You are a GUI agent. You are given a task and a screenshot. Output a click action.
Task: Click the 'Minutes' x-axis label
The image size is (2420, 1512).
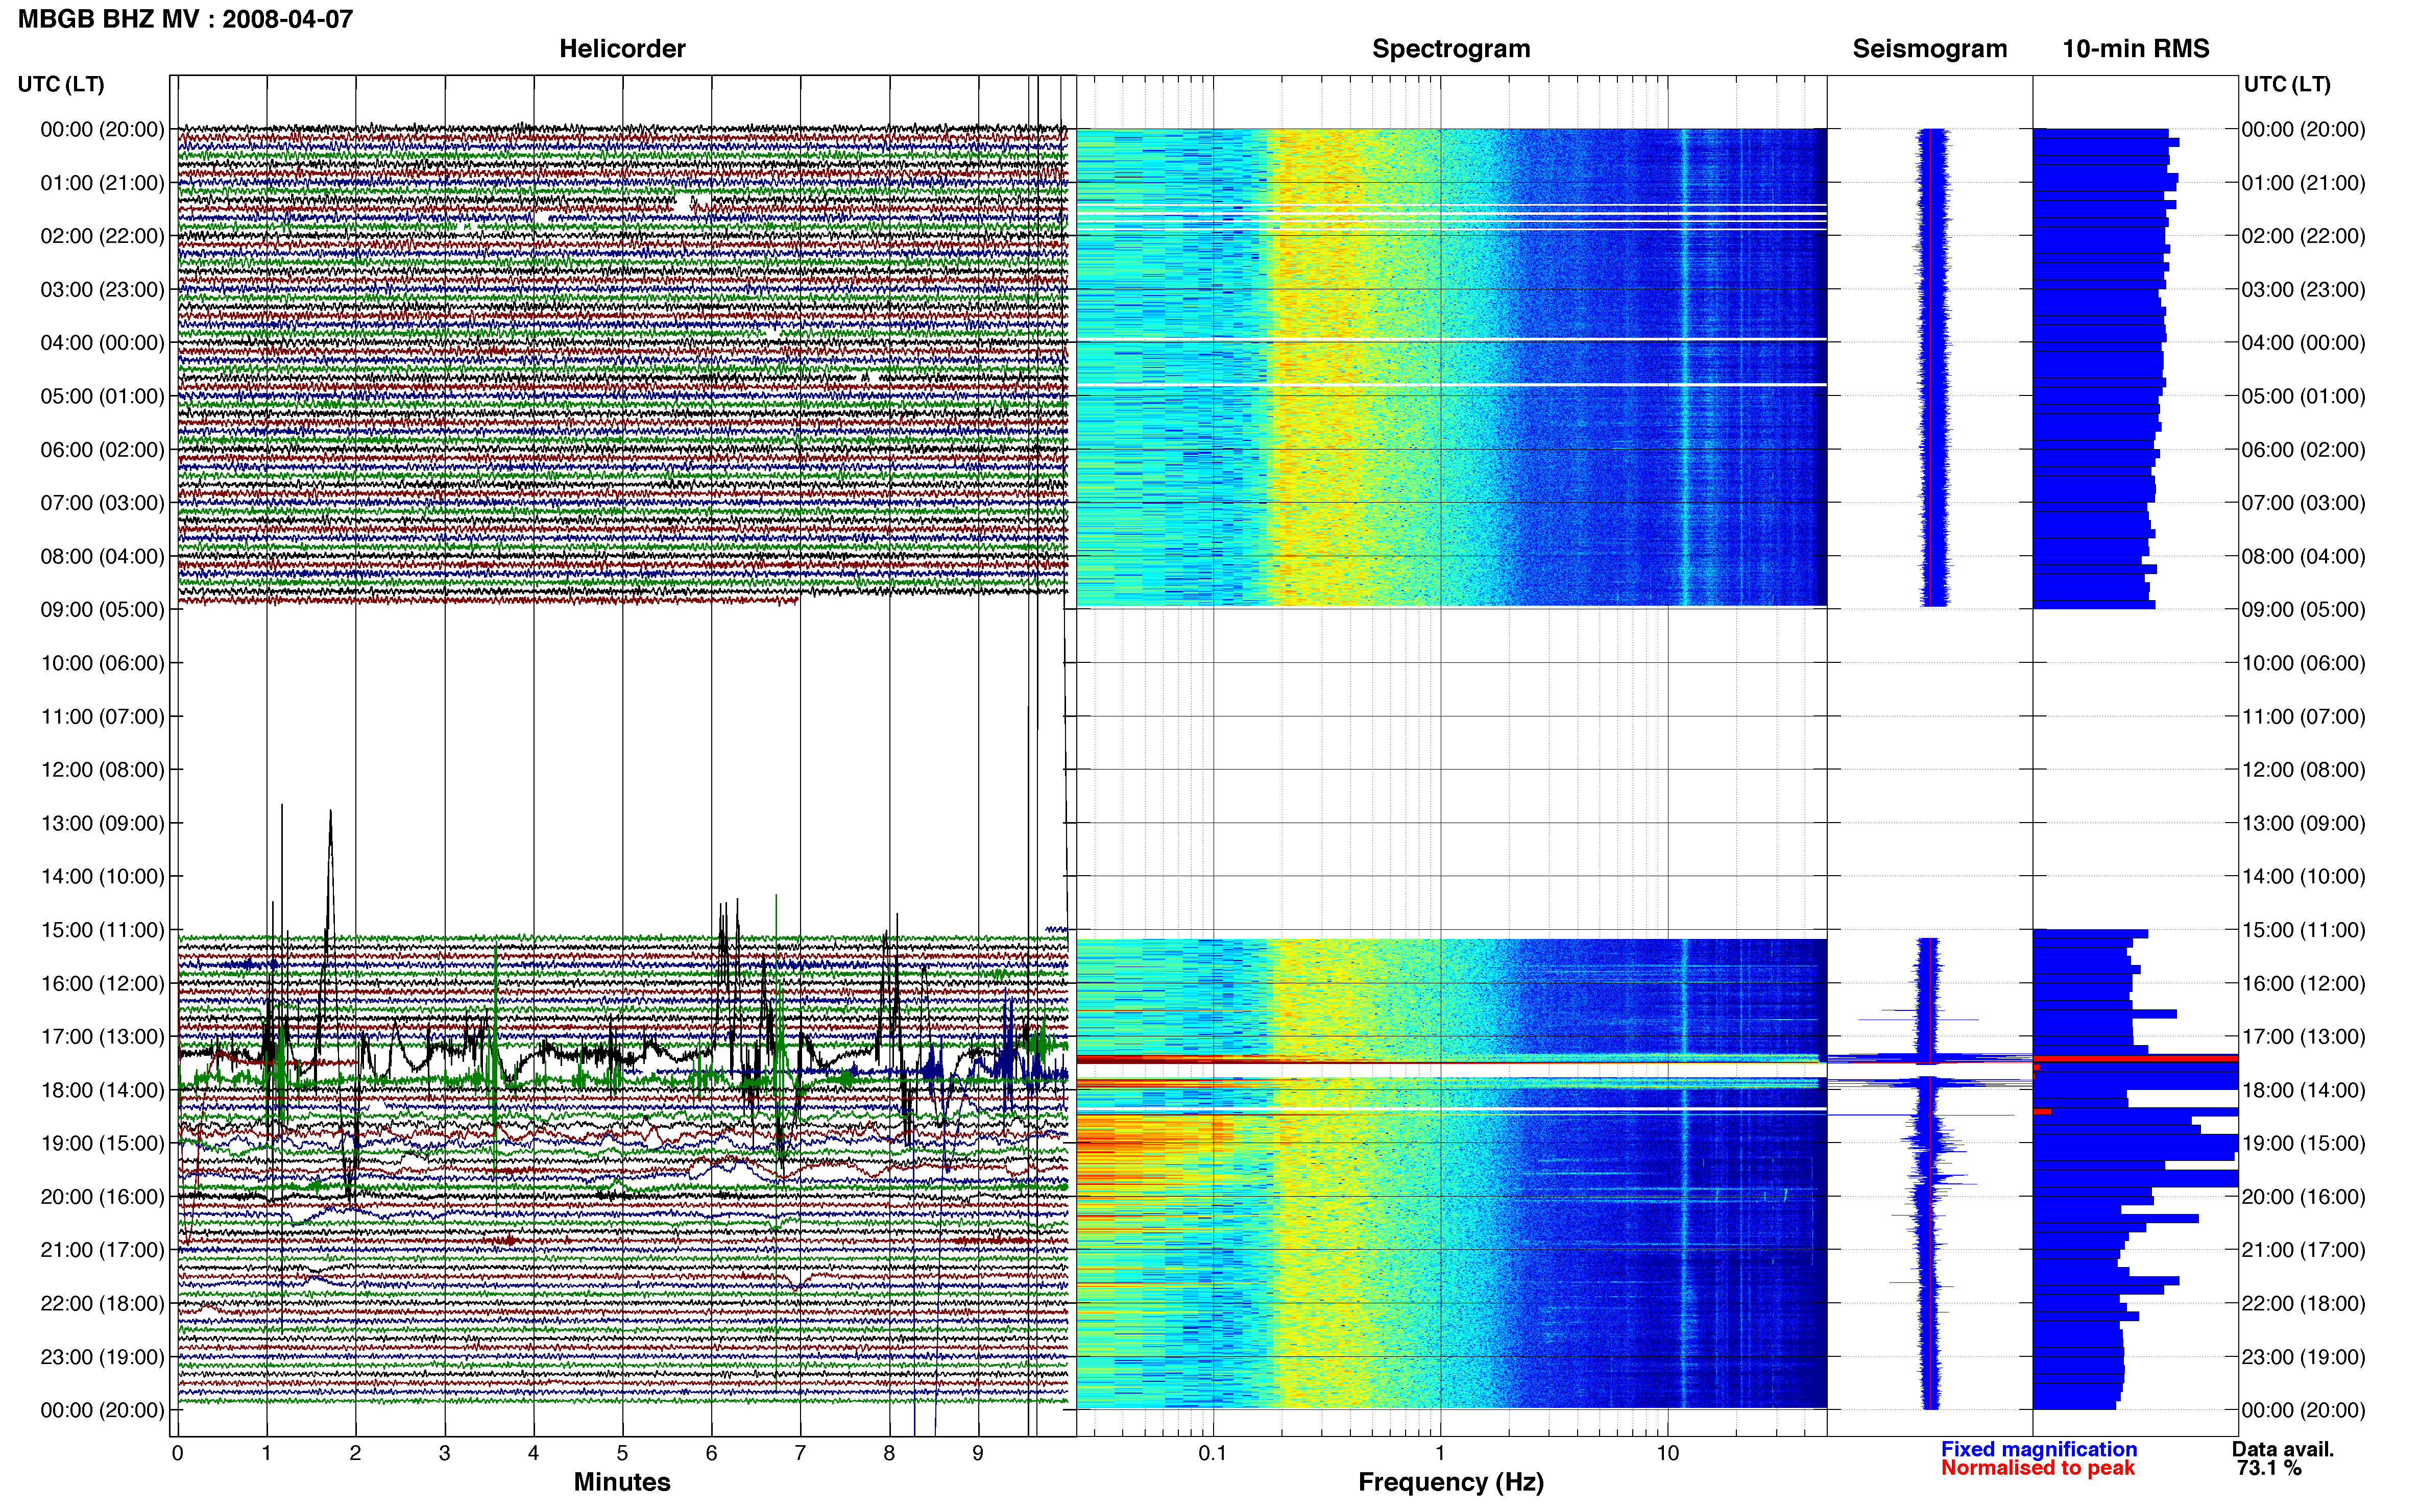tap(621, 1482)
